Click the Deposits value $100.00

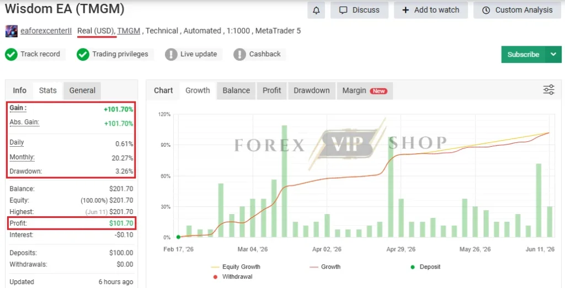click(121, 253)
